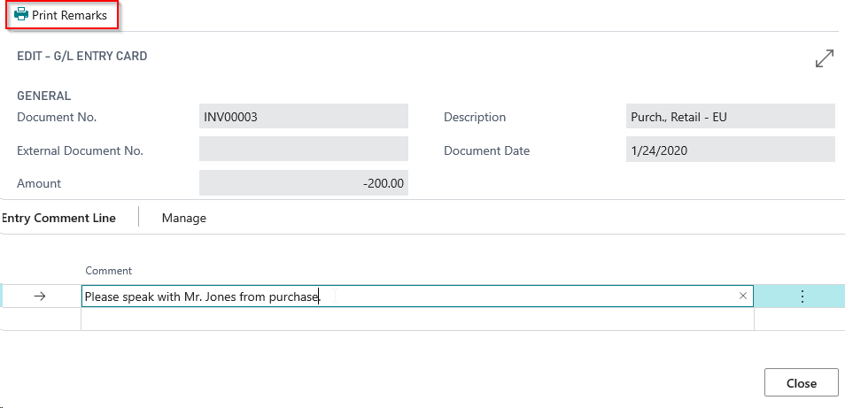This screenshot has width=845, height=408.
Task: Click the Comment column header
Action: click(108, 271)
